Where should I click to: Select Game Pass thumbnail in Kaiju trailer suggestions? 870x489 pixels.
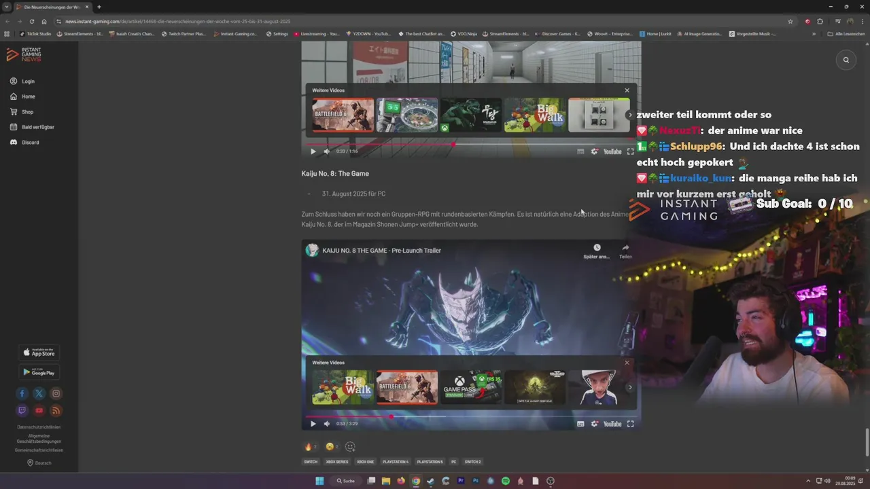click(x=471, y=387)
